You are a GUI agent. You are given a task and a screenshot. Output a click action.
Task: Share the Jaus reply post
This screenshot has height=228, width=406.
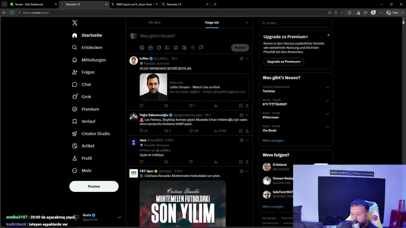[x=247, y=162]
